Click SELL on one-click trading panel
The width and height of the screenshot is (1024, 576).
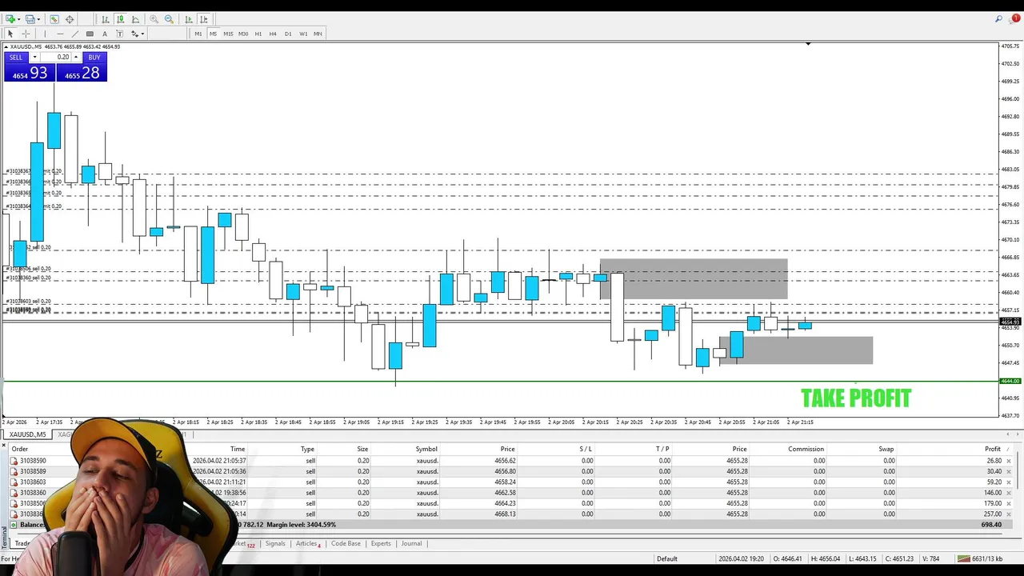[x=16, y=58]
